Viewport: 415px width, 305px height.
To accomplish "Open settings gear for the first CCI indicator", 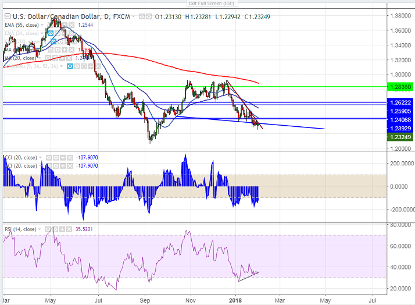I will [56, 158].
